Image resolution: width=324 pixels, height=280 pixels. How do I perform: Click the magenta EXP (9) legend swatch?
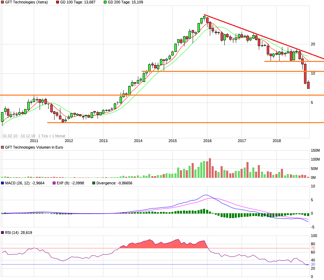(x=54, y=183)
